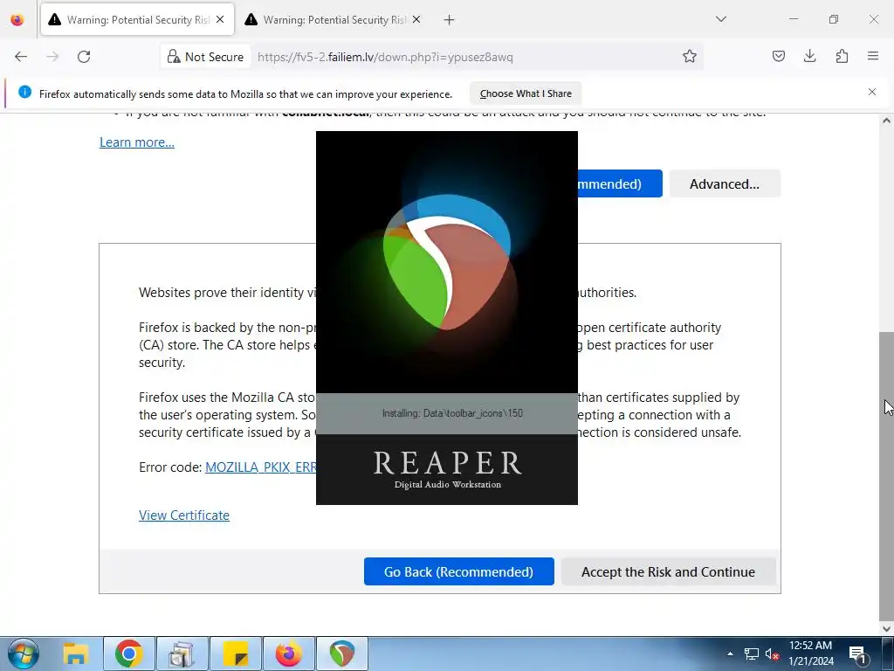Viewport: 894px width, 671px height.
Task: Go back with the browser Back arrow
Action: (x=21, y=57)
